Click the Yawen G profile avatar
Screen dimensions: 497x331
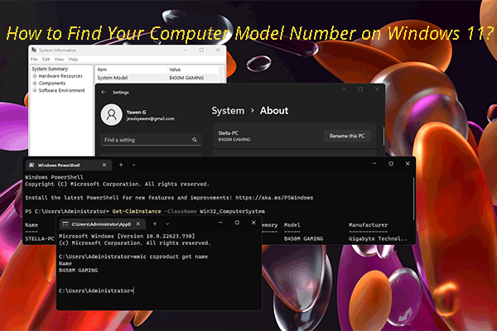tap(111, 115)
